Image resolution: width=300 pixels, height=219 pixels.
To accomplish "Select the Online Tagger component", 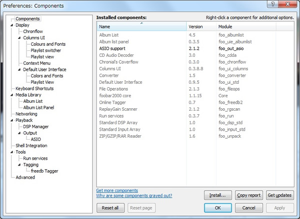I will 195,102.
